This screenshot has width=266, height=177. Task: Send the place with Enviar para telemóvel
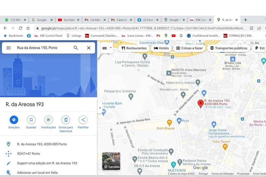coord(66,120)
